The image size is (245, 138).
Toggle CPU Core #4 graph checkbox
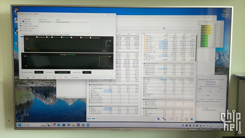[x=81, y=38]
